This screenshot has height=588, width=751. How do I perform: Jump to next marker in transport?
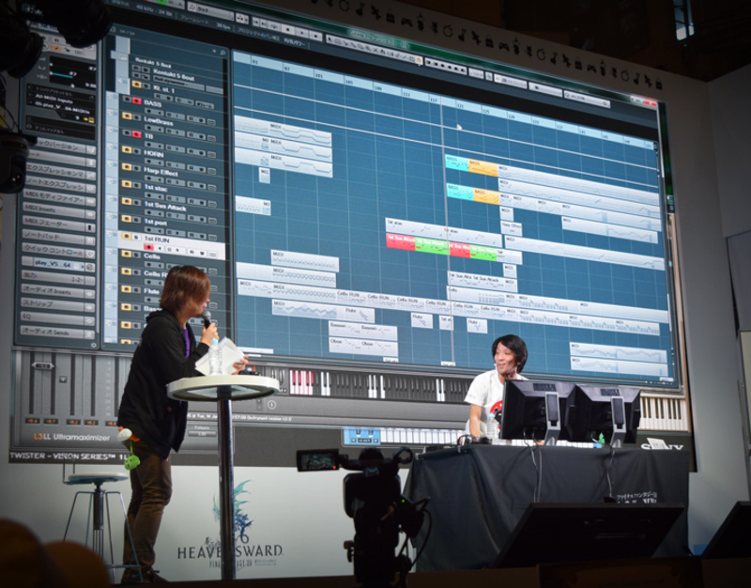pyautogui.click(x=264, y=23)
